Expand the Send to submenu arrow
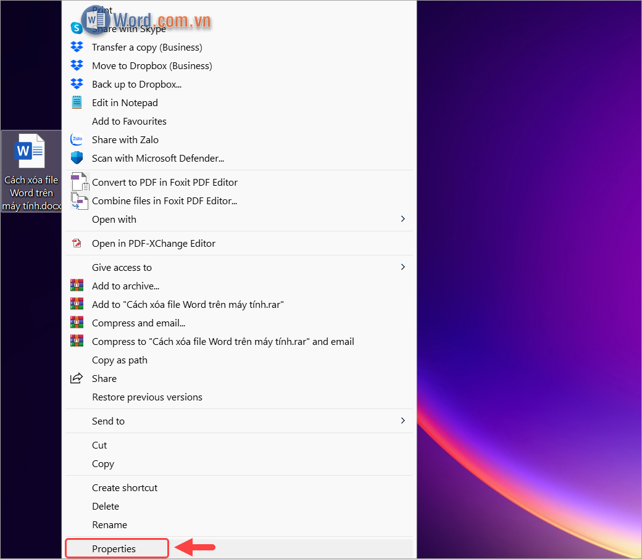642x559 pixels. [403, 421]
